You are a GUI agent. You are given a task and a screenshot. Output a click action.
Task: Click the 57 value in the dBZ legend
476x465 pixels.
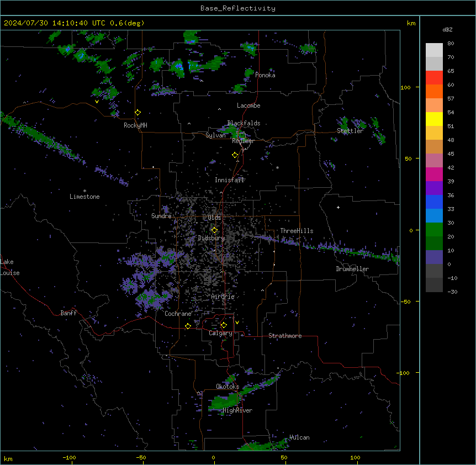[x=451, y=99]
